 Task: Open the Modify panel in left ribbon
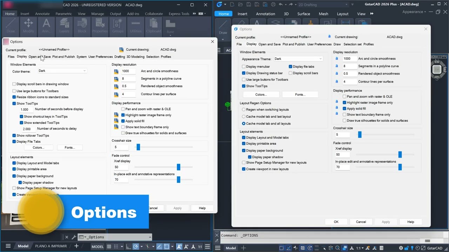click(x=28, y=26)
